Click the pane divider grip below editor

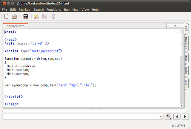tap(95, 109)
